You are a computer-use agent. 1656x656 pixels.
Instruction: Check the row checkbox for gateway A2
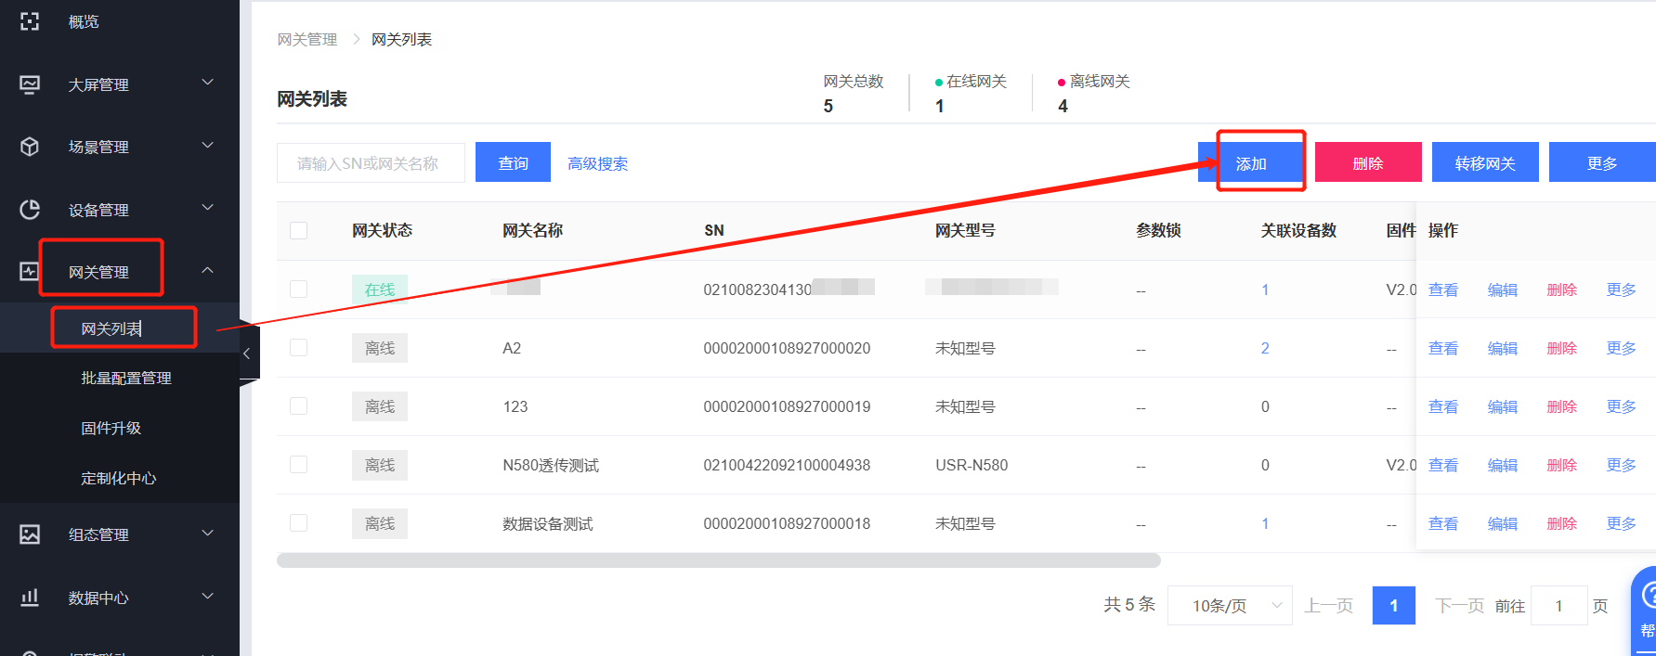[298, 348]
